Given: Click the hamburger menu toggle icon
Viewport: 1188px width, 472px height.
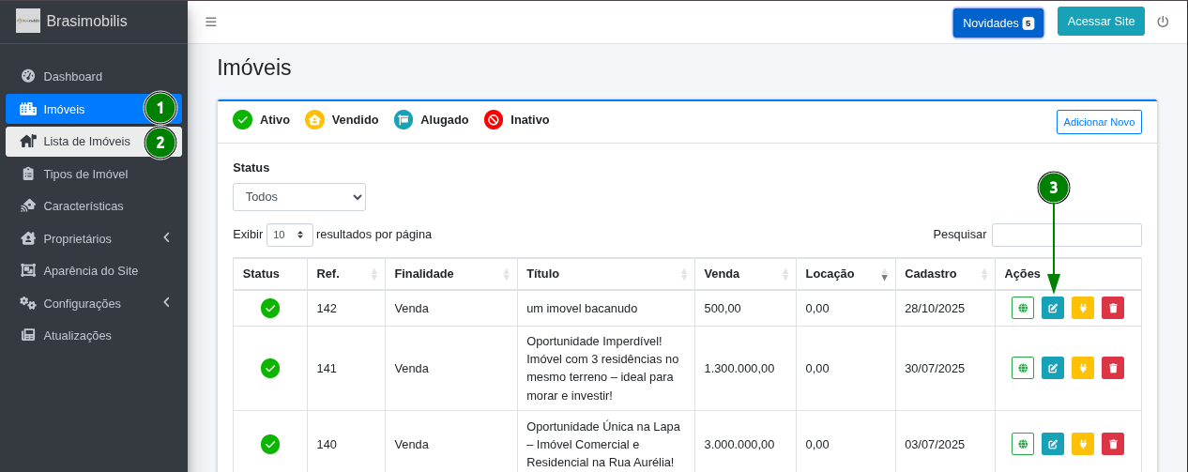Looking at the screenshot, I should 211,22.
